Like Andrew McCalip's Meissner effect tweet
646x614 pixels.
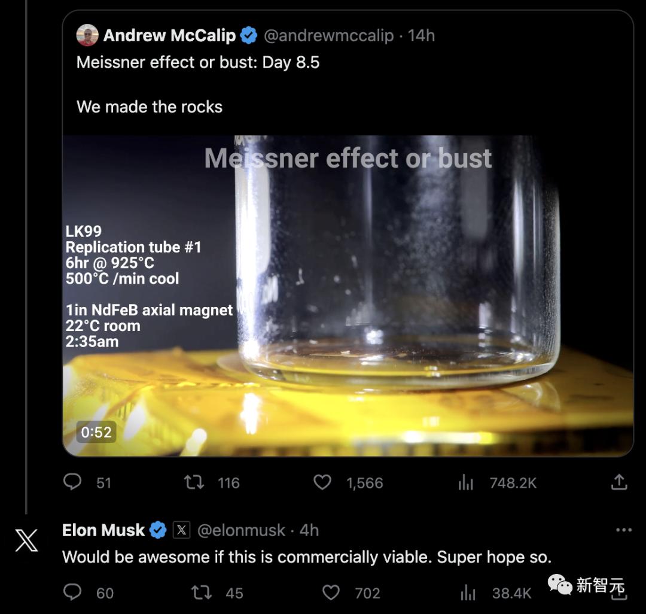322,482
